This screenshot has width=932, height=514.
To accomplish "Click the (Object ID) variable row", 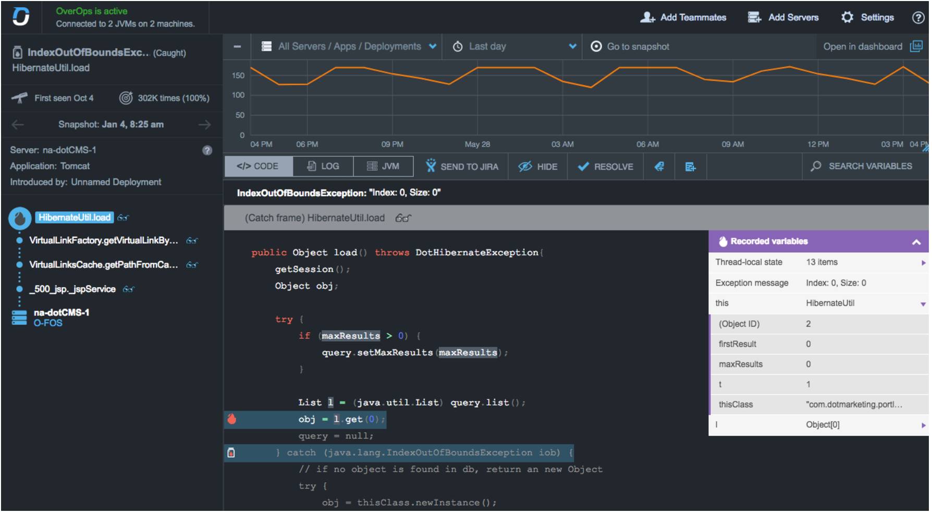I will coord(819,324).
